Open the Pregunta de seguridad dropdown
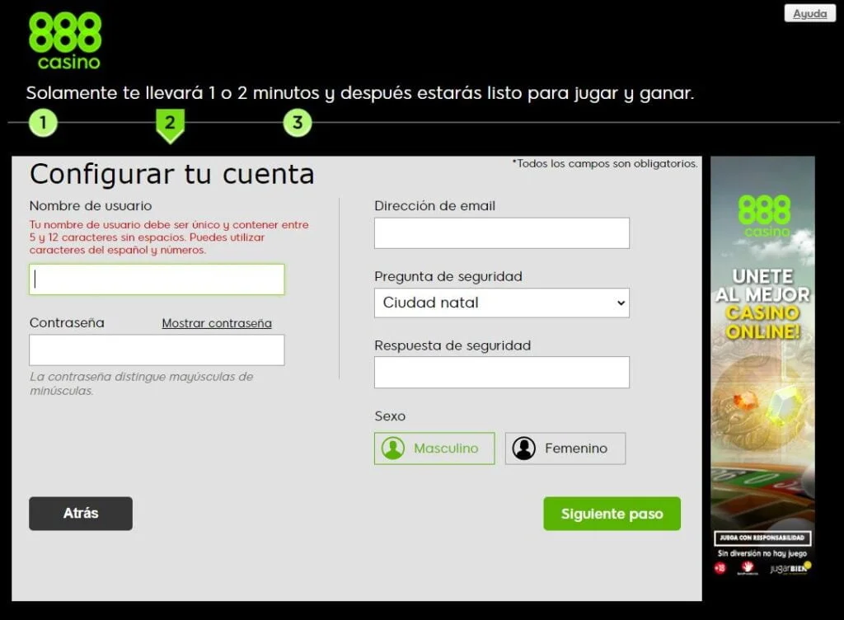Screen dimensions: 844x620 (501, 303)
